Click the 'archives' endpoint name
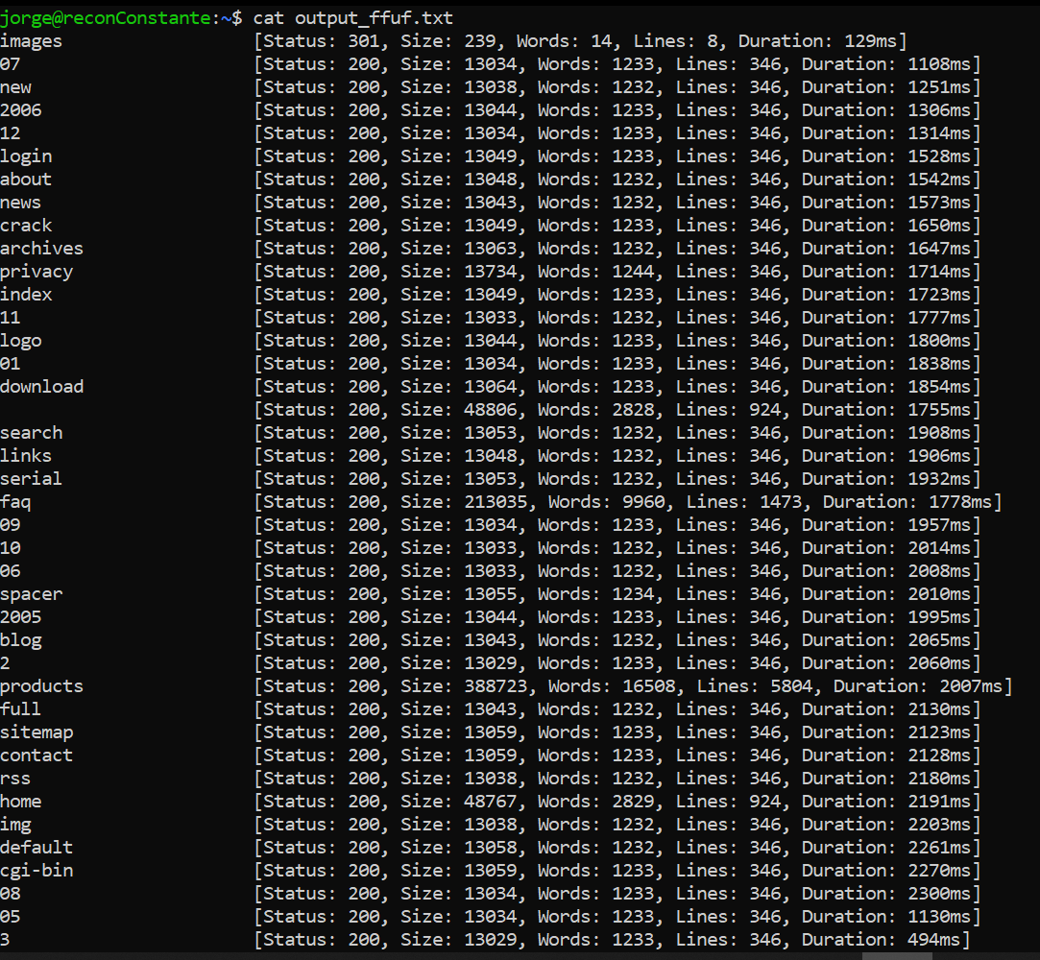The width and height of the screenshot is (1040, 960). 42,248
